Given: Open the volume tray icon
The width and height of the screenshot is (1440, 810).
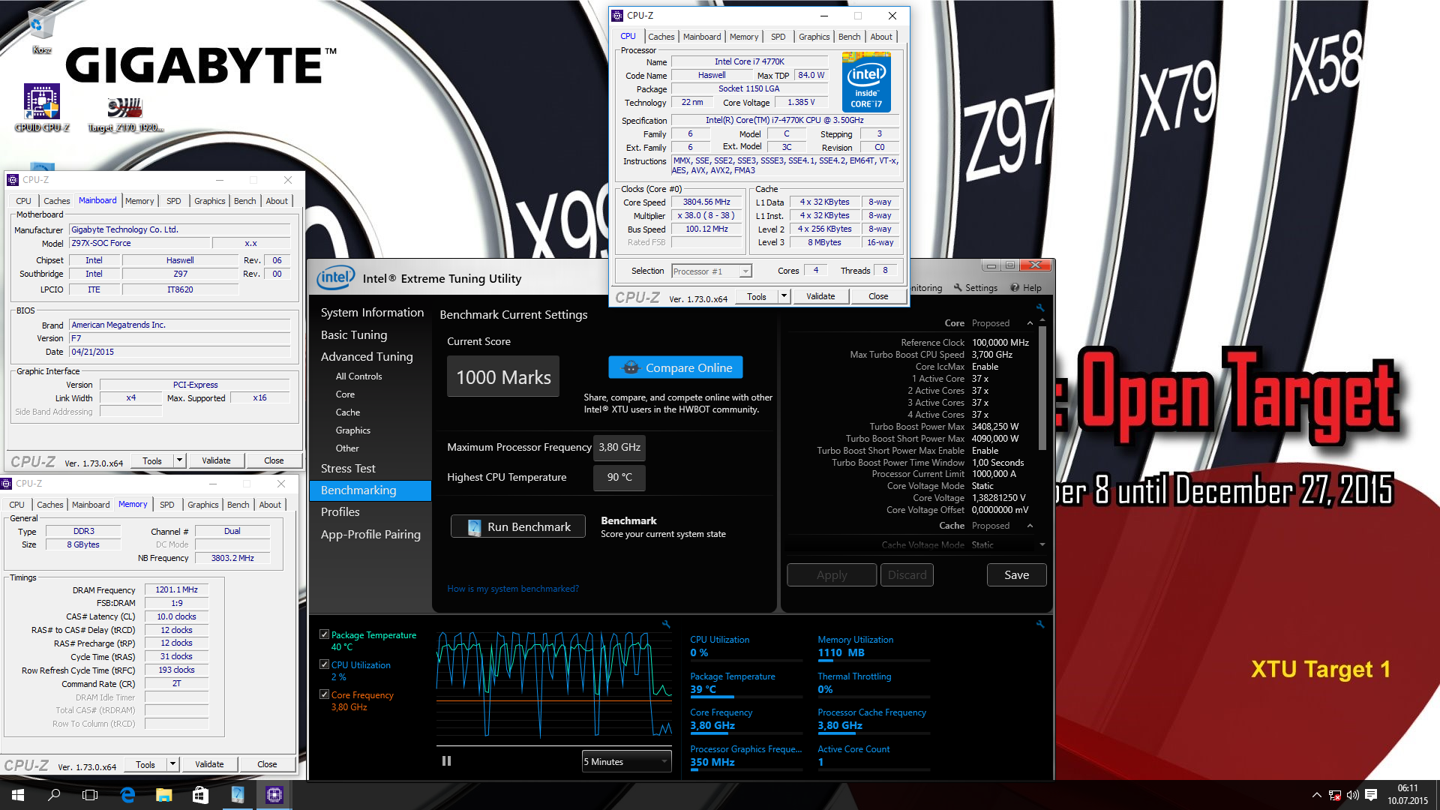Looking at the screenshot, I should click(1353, 795).
